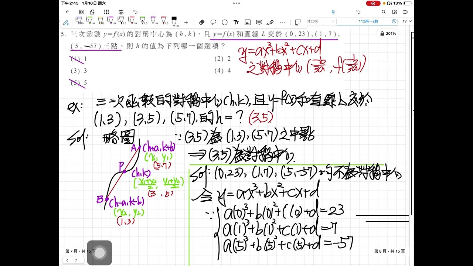The image size is (473, 266).
Task: Tap the top-center three-dot multitasking menu
Action: pyautogui.click(x=236, y=3)
